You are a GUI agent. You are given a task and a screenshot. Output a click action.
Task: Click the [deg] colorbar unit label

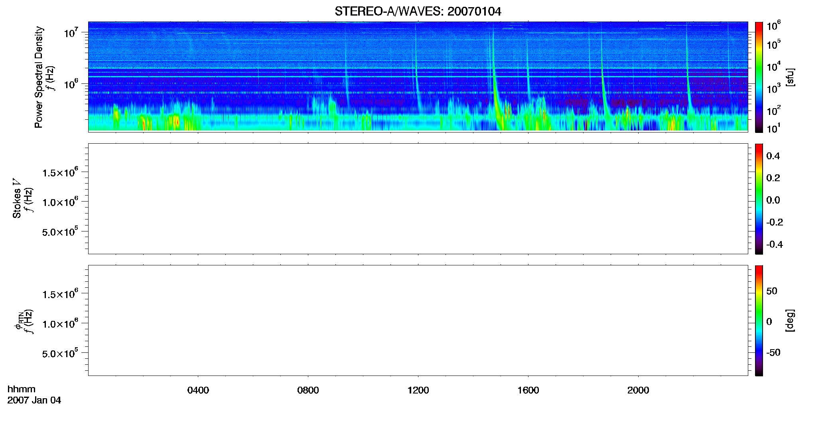(790, 320)
